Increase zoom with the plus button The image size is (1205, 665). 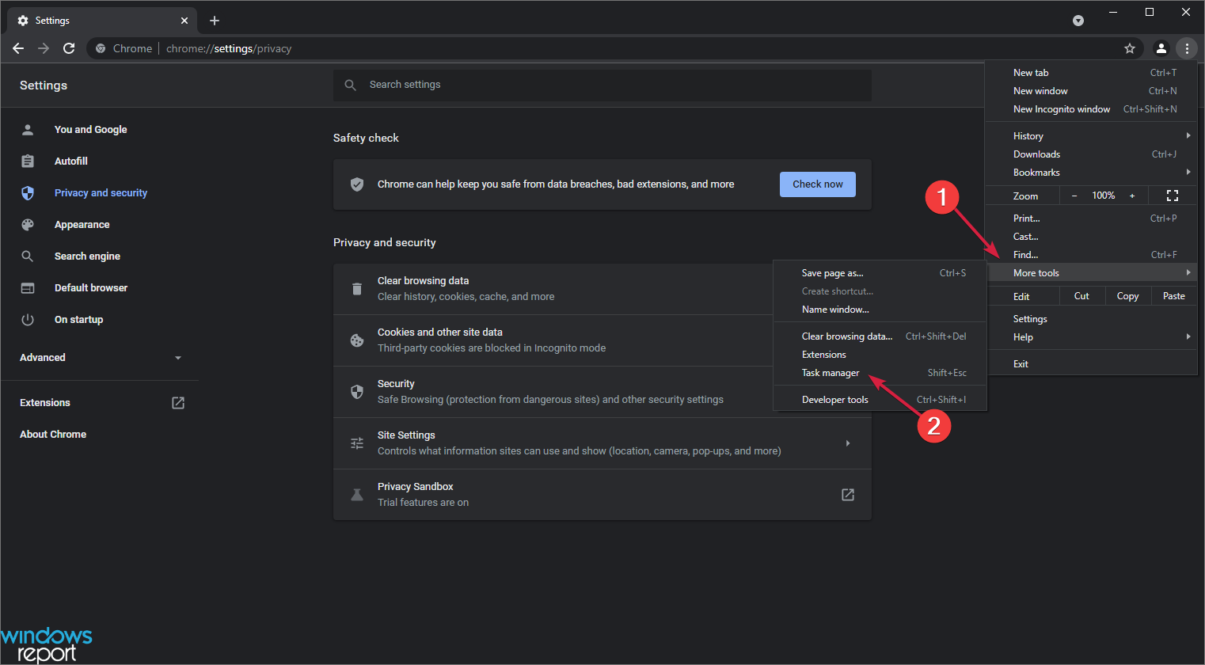[x=1132, y=196]
